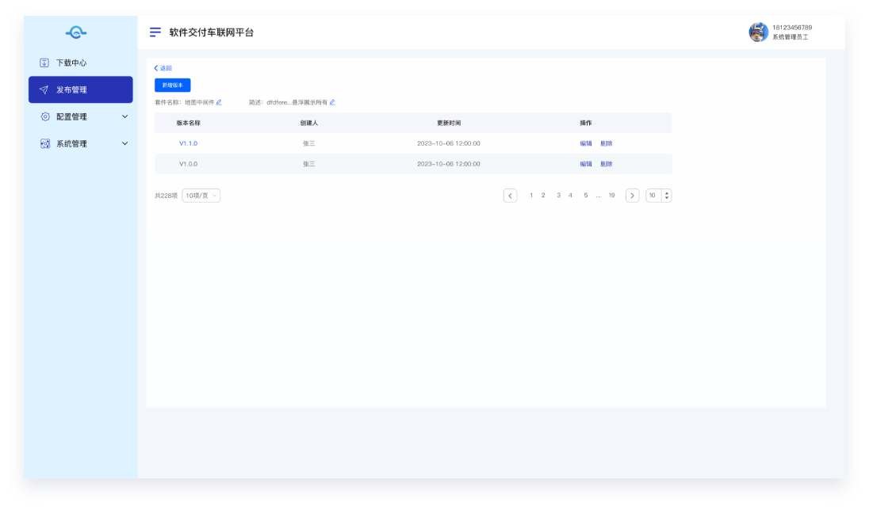Click the 新增版本 button
Screen dimensions: 869x510
pos(172,85)
